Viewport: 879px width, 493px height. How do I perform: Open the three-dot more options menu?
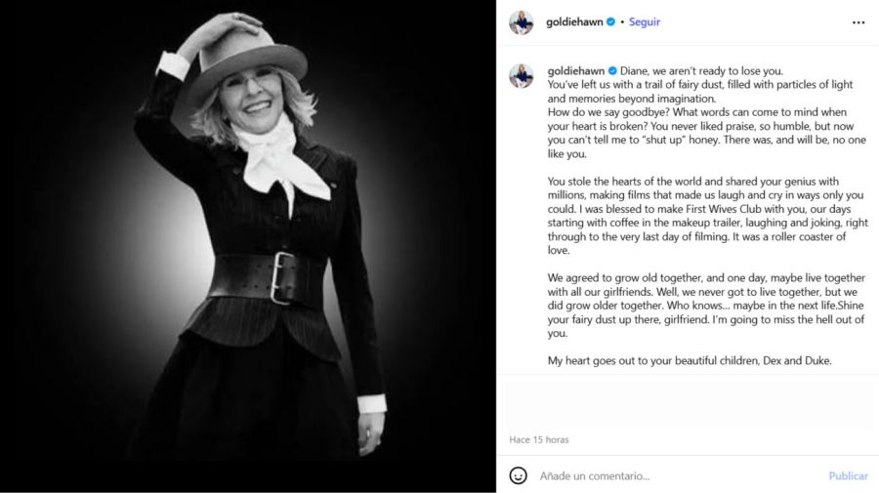[858, 22]
